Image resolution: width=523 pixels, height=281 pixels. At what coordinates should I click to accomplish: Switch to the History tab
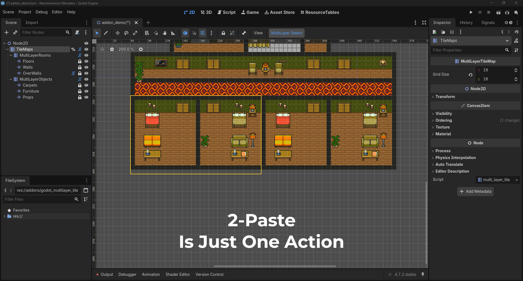coord(466,23)
